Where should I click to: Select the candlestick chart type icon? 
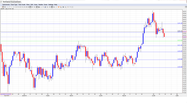tap(3, 7)
